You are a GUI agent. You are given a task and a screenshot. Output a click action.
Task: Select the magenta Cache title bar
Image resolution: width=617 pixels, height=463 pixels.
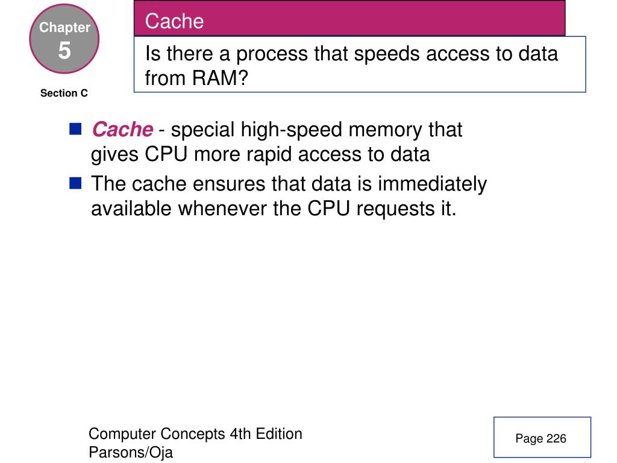[349, 19]
